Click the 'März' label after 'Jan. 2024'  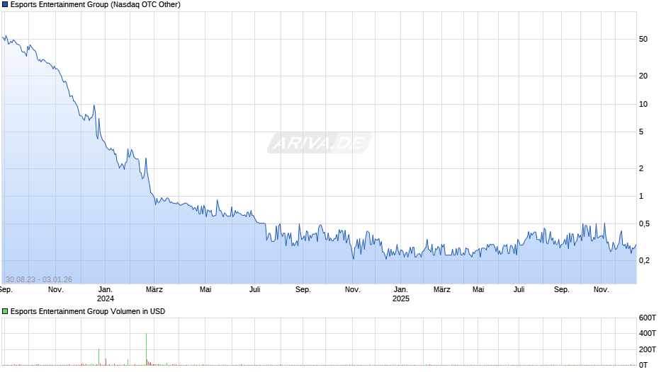pyautogui.click(x=154, y=290)
